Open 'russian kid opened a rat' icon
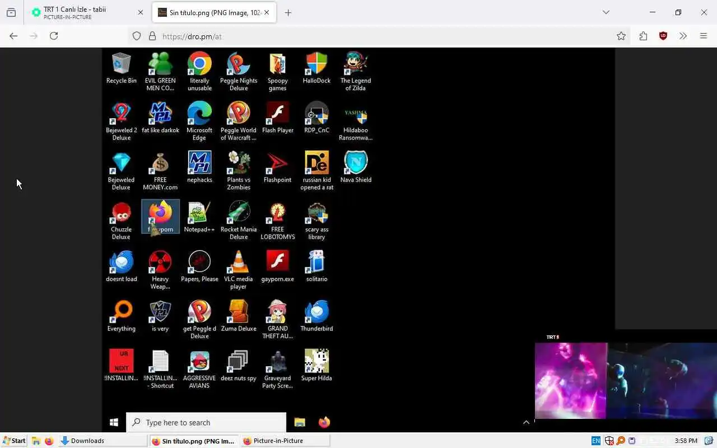This screenshot has height=448, width=717. (x=316, y=171)
